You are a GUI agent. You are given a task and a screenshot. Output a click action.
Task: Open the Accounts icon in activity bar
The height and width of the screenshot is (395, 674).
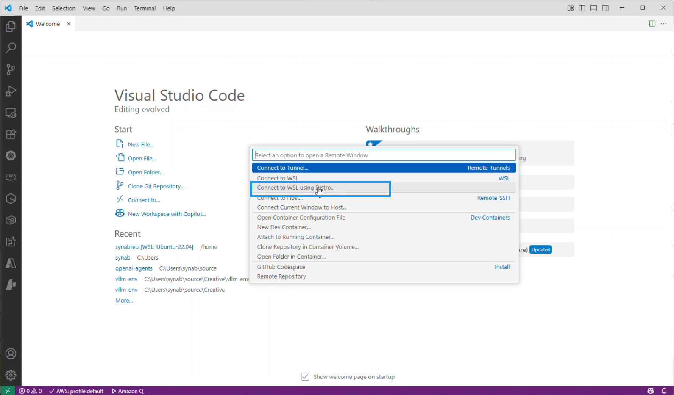(11, 354)
